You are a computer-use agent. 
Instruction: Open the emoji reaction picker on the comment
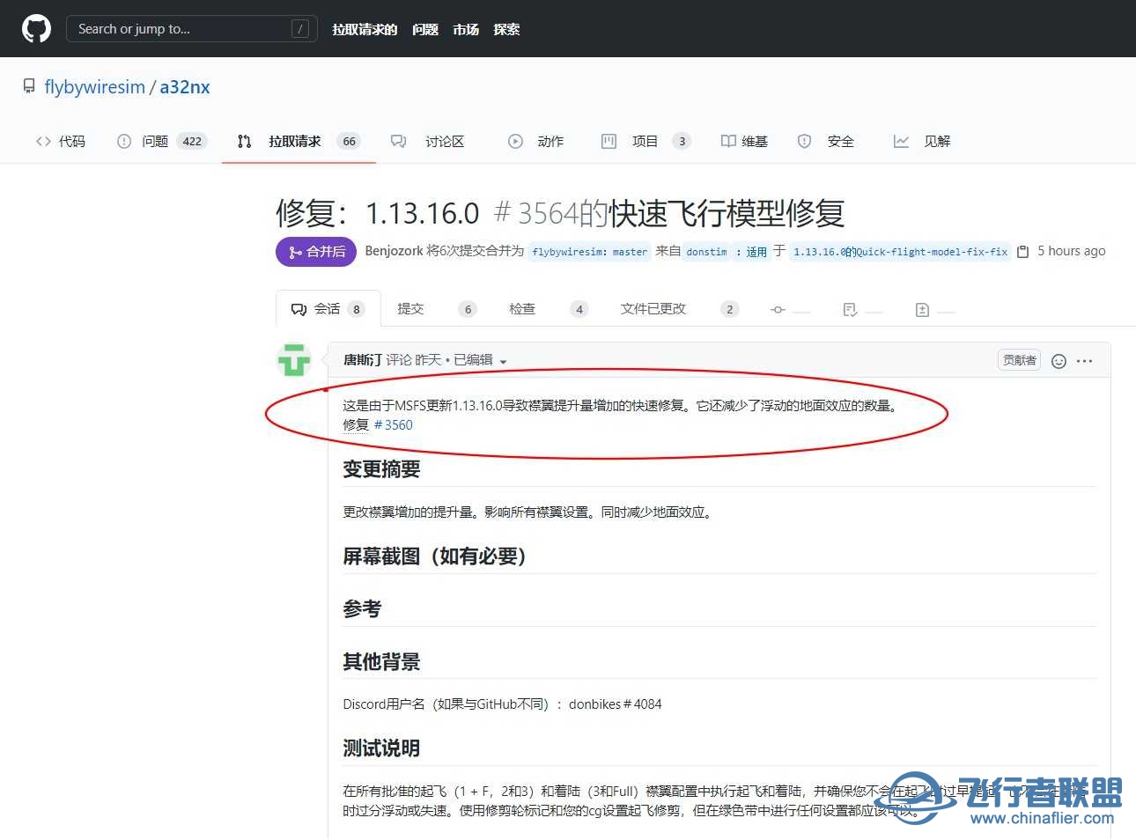tap(1059, 360)
